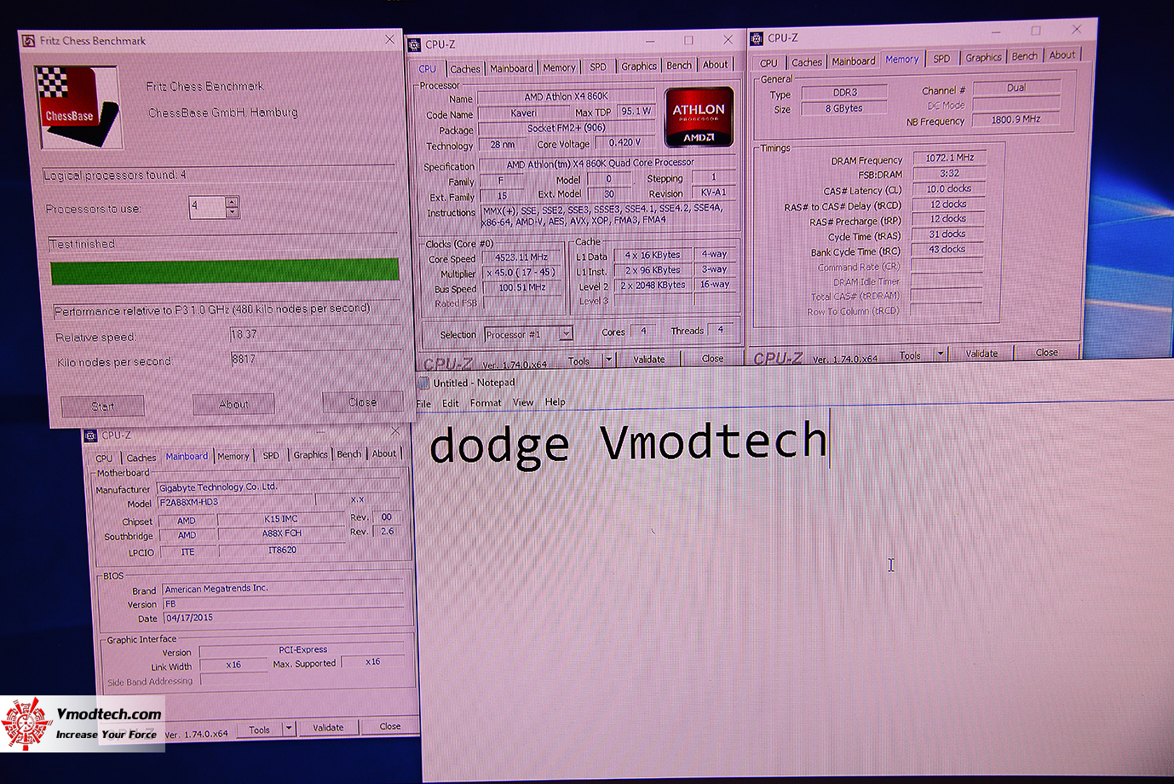Click the Core Voltage value '0.420 V'
The image size is (1174, 784).
[x=624, y=142]
